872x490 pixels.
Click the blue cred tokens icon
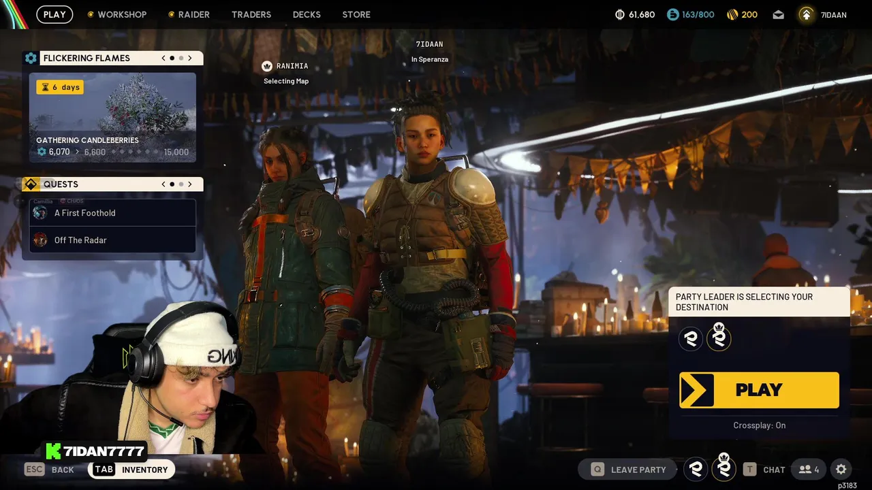pos(673,14)
